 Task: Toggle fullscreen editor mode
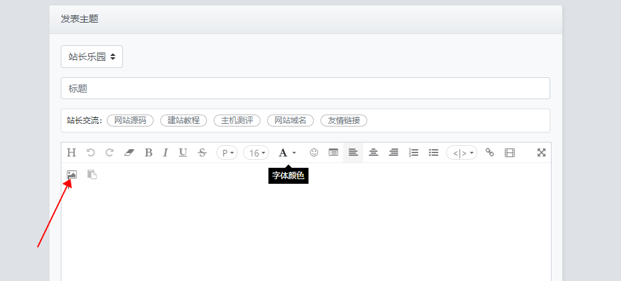[542, 152]
